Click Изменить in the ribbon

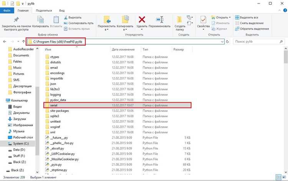click(220, 23)
